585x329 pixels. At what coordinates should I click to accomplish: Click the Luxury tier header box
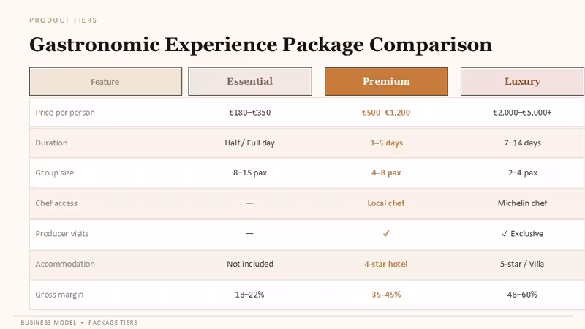click(522, 81)
